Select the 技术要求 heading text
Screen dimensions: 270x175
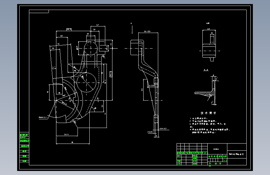208,113
